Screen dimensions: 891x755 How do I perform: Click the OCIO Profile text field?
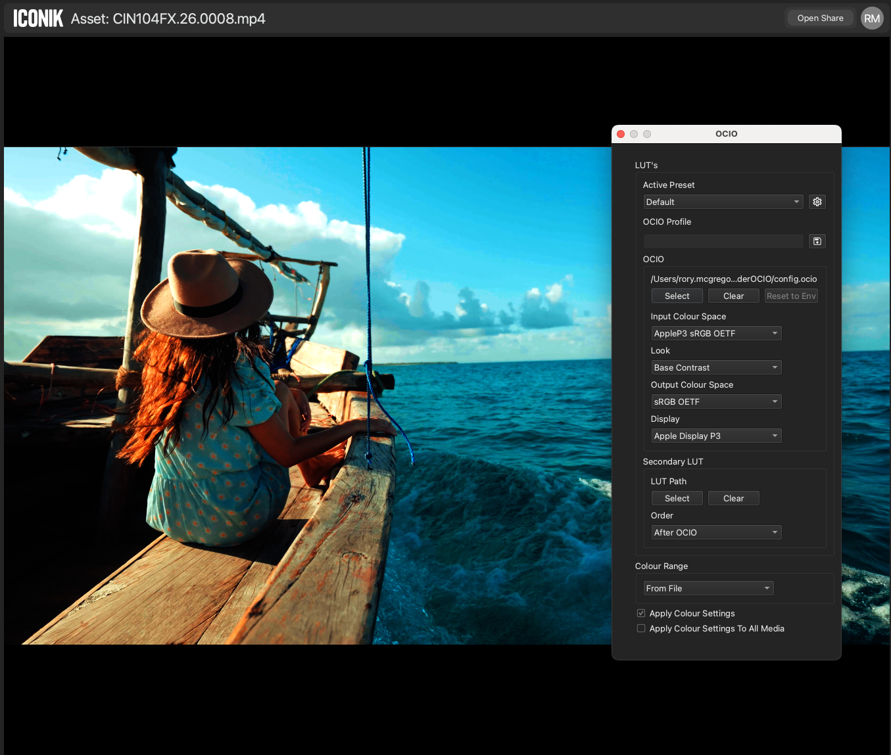723,241
